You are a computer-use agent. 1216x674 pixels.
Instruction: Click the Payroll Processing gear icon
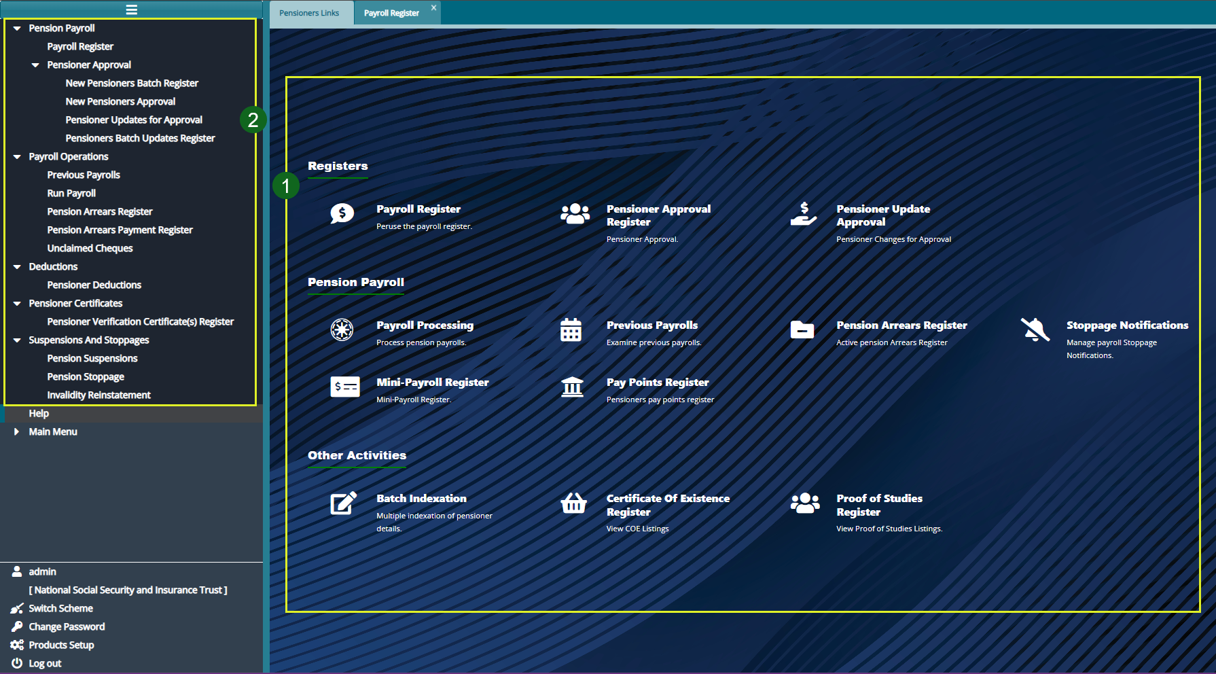(x=342, y=330)
